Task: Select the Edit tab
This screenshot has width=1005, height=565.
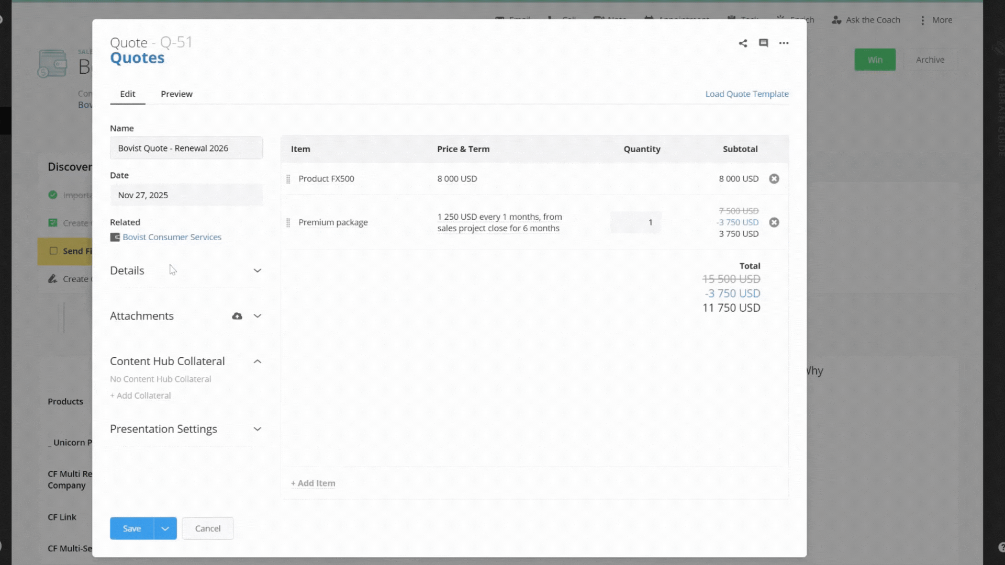Action: tap(127, 94)
